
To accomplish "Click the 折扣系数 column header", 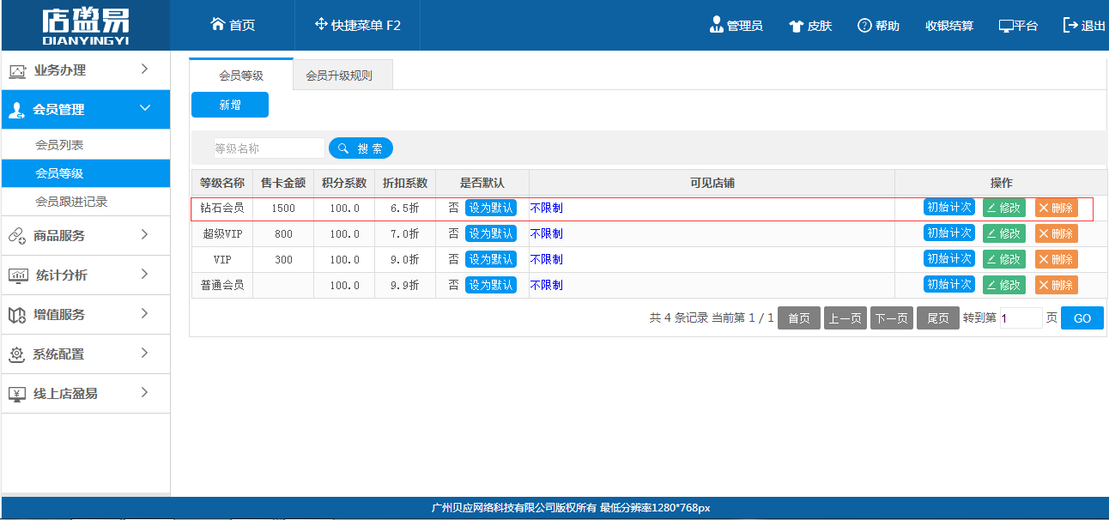I will [405, 183].
